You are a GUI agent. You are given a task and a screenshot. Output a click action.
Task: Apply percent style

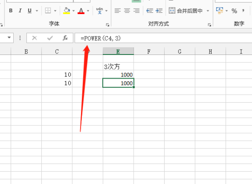tap(234, 11)
